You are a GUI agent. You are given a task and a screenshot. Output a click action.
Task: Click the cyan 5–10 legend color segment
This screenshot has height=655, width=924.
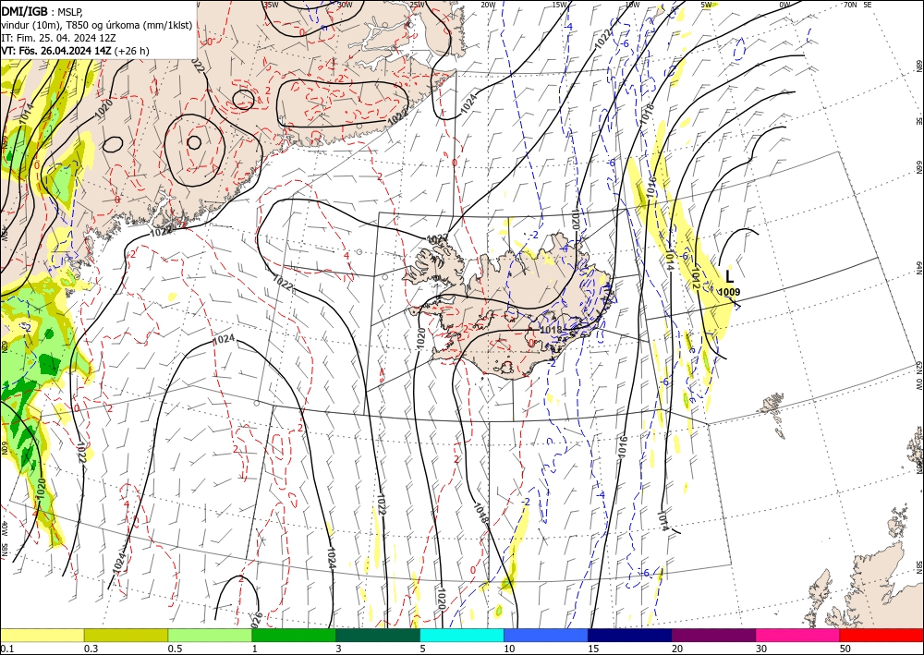pos(462,635)
